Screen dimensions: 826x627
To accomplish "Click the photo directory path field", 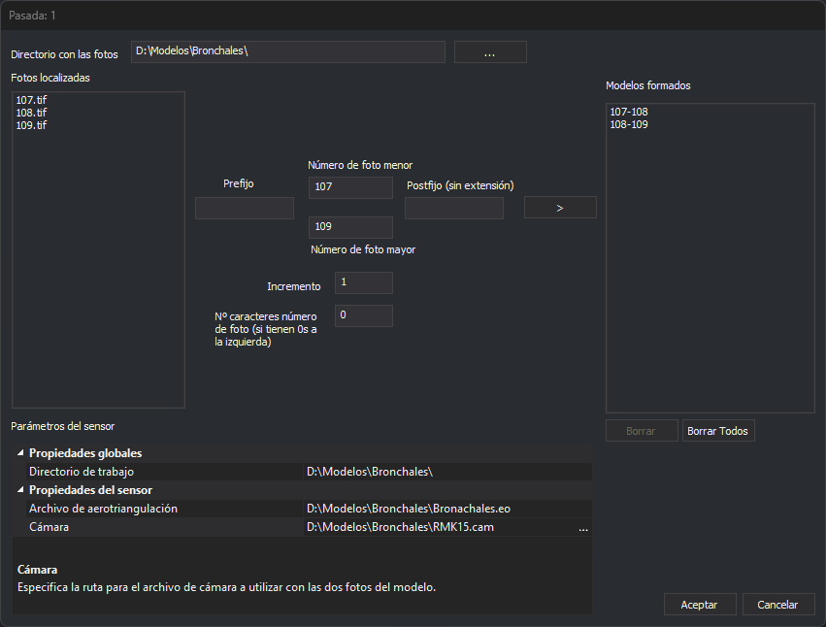I will 287,51.
